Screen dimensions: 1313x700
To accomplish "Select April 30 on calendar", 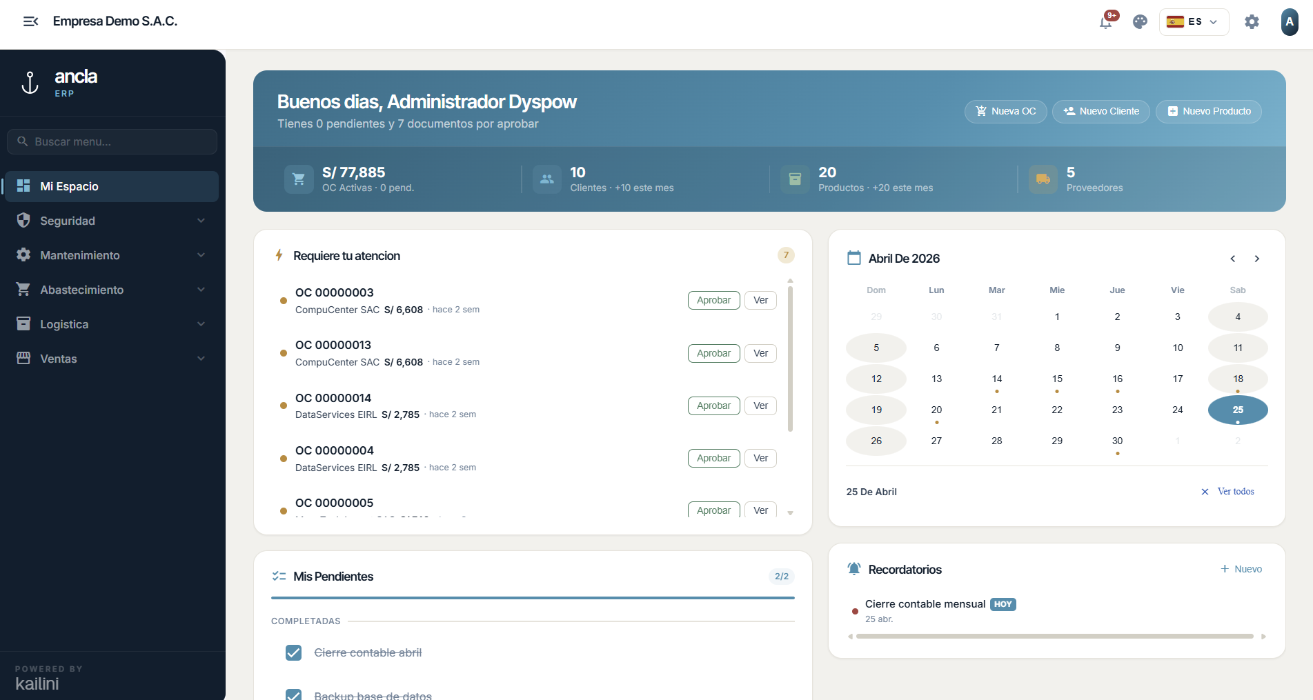I will (x=1117, y=441).
